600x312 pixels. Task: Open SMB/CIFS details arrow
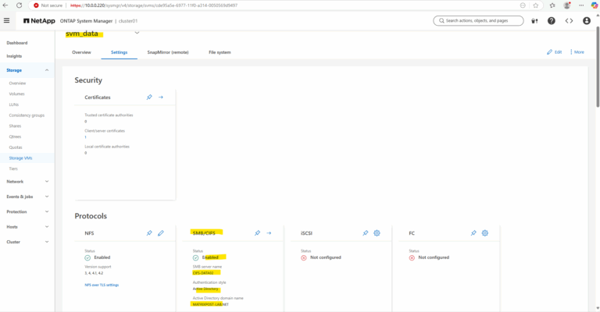click(269, 233)
